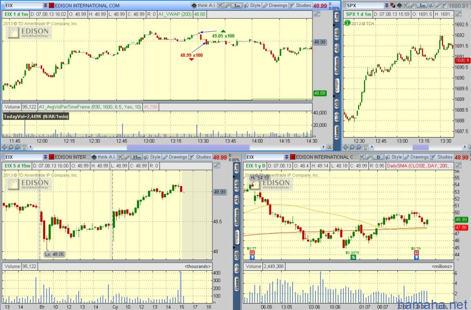Open think A.I. in the EIX 1m chart toolbar
Image resolution: width=471 pixels, height=310 pixels.
pyautogui.click(x=204, y=5)
